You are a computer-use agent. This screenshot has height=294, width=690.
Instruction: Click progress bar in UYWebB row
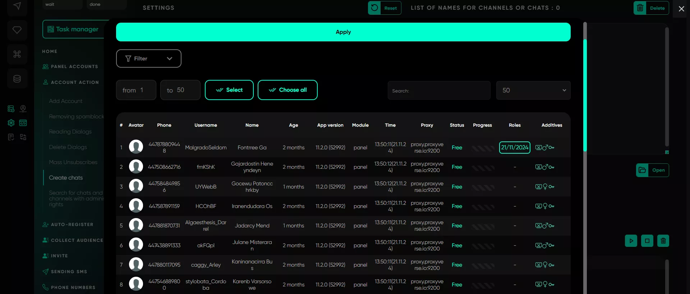(483, 187)
